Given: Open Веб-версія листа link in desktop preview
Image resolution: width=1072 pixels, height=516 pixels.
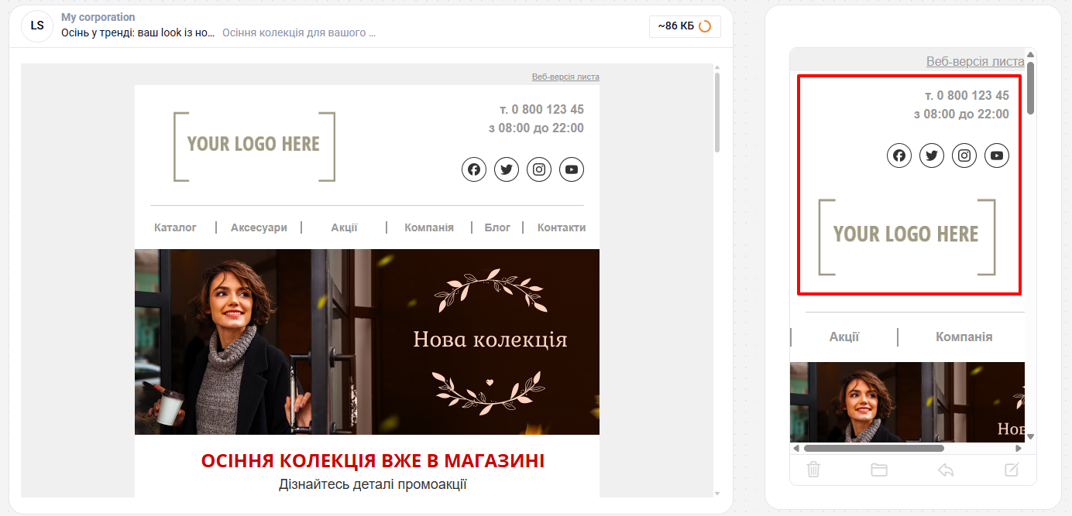Looking at the screenshot, I should 565,77.
